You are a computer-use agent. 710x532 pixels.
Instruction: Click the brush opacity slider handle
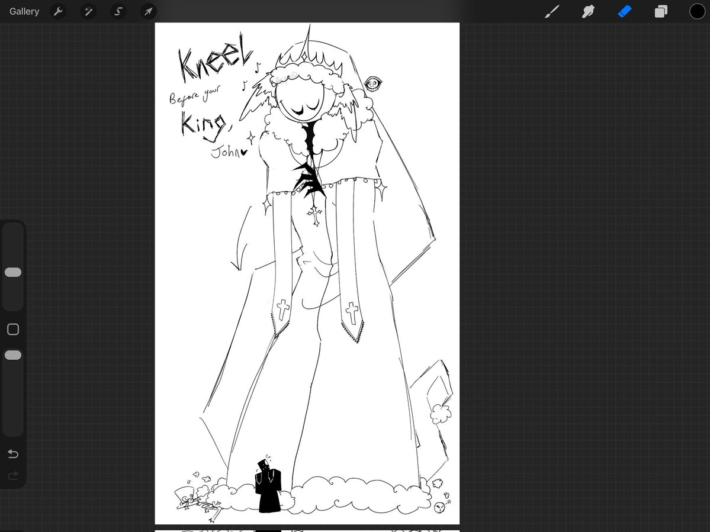12,355
